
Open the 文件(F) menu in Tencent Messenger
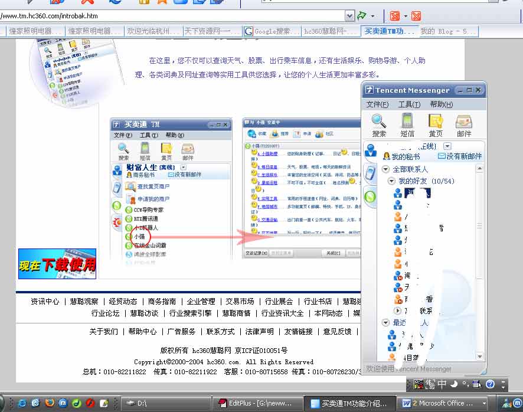click(x=377, y=104)
